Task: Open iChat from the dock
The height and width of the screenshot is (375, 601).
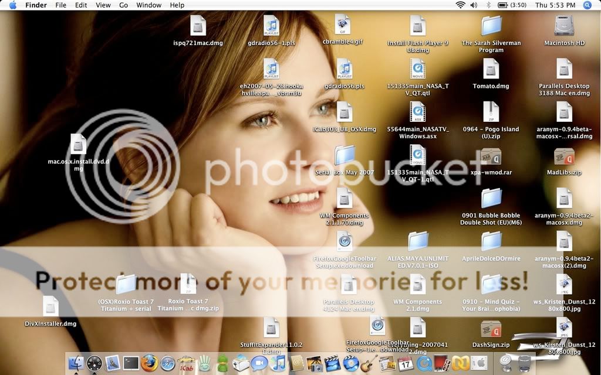Action: pos(259,363)
